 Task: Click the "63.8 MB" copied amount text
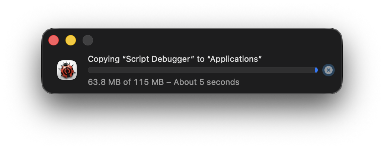coord(104,82)
